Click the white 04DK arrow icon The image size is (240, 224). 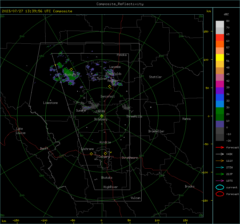coord(220,154)
